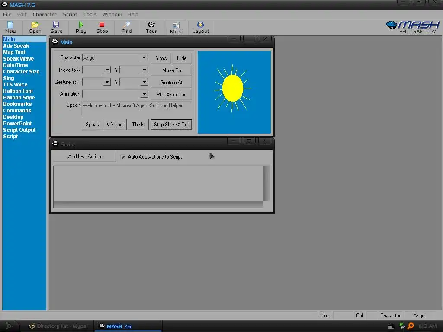Select Balloon Font in sidebar
443x332 pixels.
[x=18, y=91]
